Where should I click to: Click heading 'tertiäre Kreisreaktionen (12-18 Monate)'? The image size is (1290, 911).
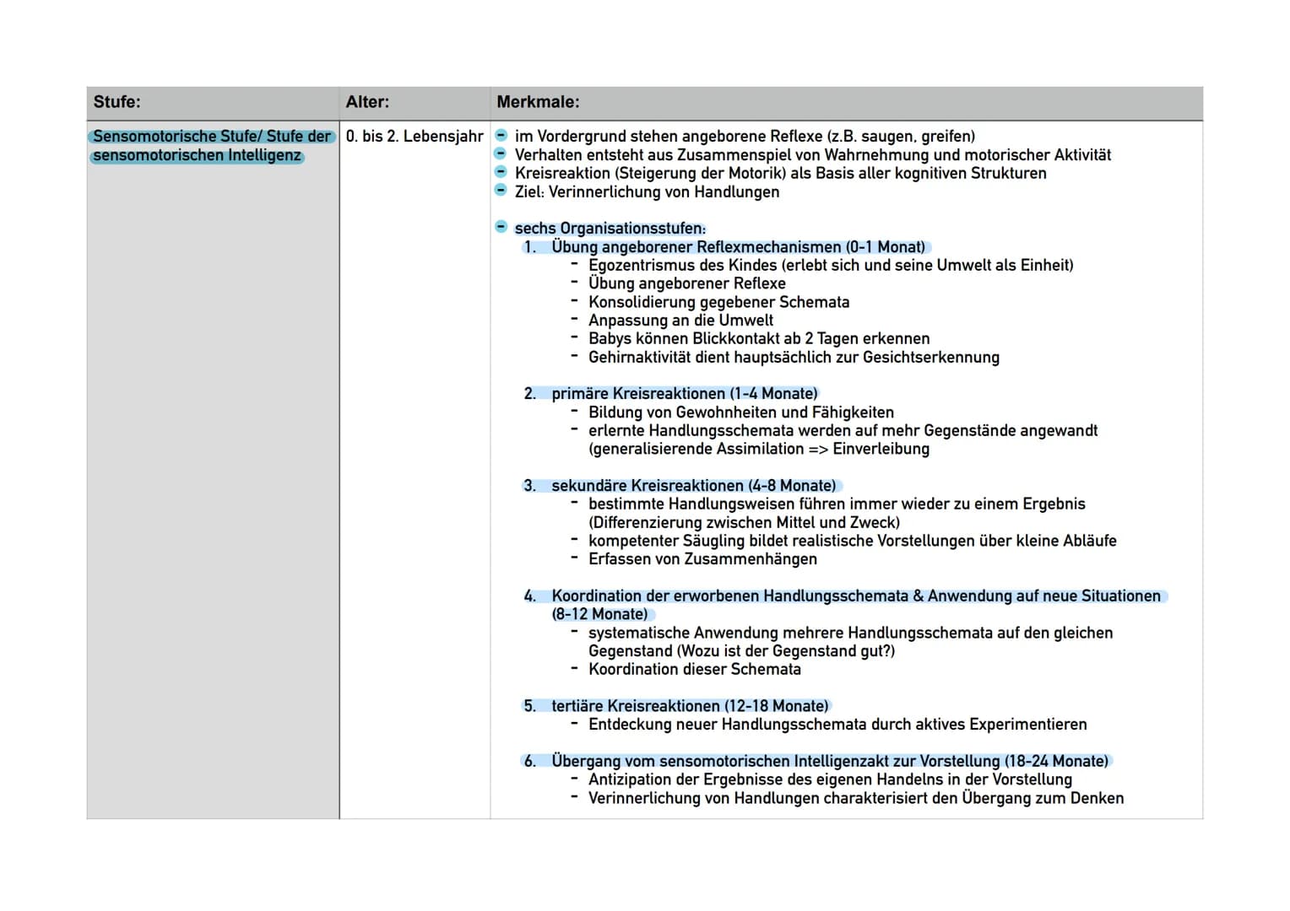click(691, 706)
